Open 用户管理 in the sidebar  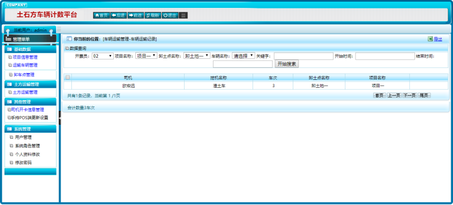[23, 138]
